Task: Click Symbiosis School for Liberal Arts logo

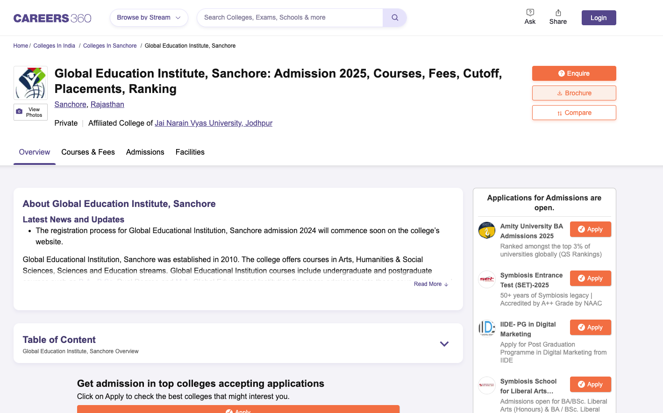Action: coord(487,385)
